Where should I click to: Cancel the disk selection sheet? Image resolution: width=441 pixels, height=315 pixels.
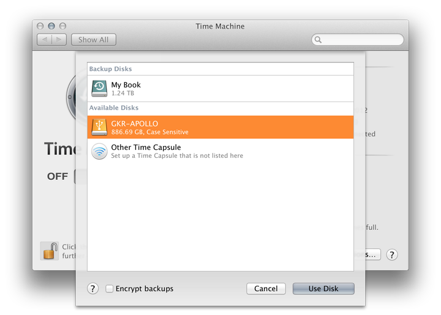click(x=266, y=288)
